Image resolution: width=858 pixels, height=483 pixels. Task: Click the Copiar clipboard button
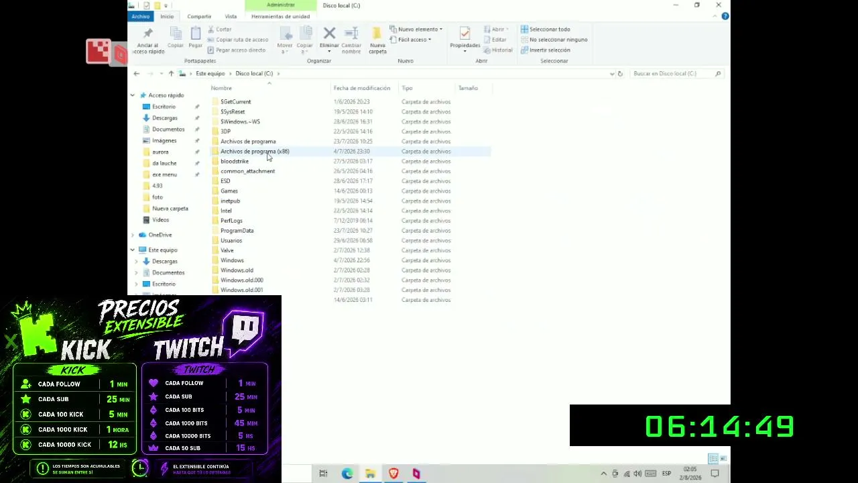176,38
